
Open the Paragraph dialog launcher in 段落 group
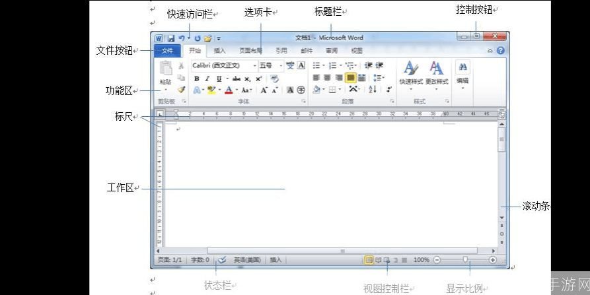[392, 102]
